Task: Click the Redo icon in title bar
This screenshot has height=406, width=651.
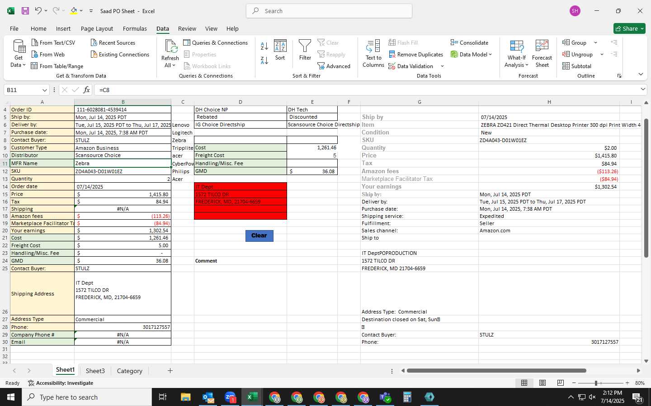Action: click(x=56, y=11)
